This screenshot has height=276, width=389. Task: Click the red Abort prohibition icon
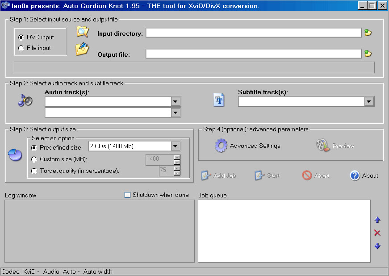(x=307, y=176)
